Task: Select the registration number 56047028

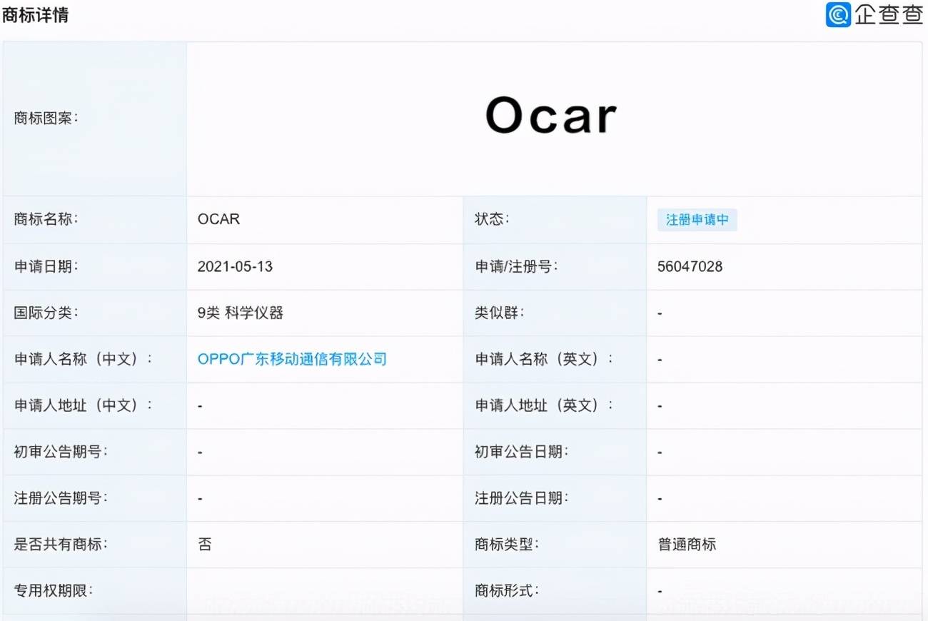Action: 690,267
